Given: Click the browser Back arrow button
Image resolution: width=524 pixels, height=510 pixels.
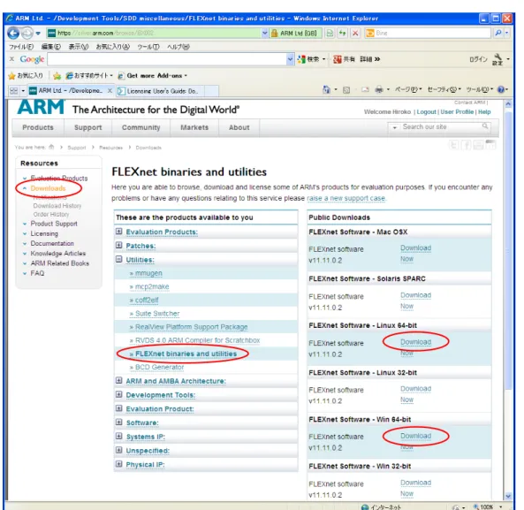Looking at the screenshot, I should pos(13,33).
